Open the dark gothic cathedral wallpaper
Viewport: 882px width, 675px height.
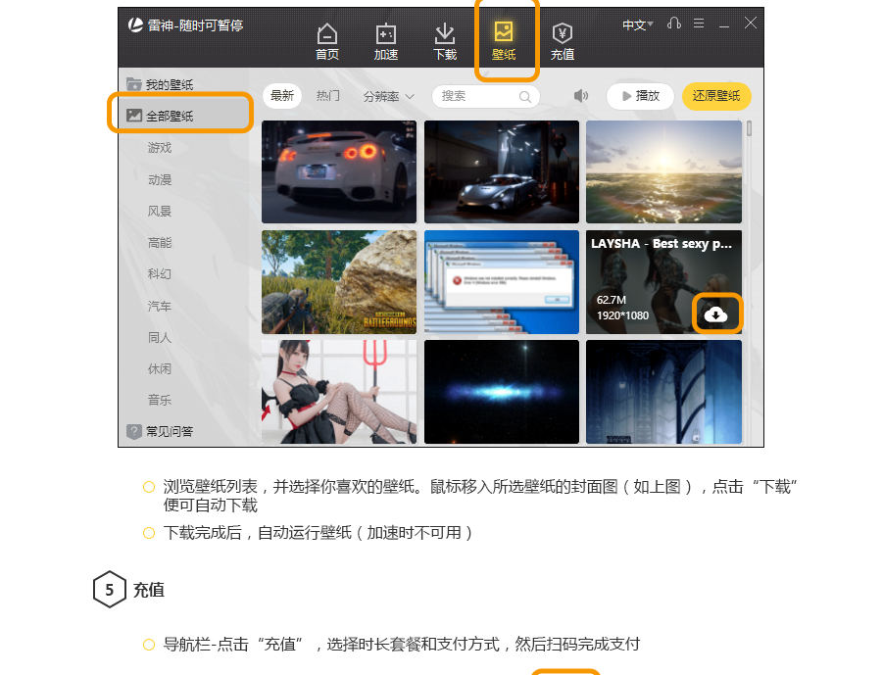pyautogui.click(x=663, y=392)
